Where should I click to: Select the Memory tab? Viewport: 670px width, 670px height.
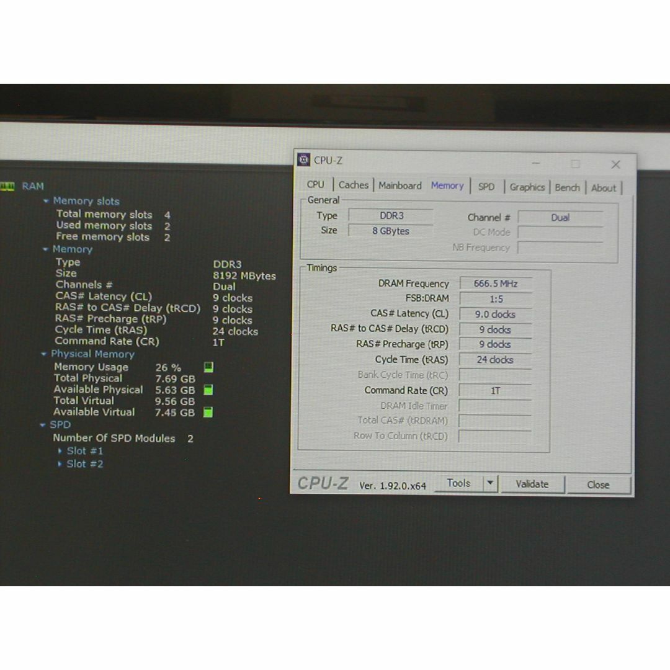coord(447,185)
